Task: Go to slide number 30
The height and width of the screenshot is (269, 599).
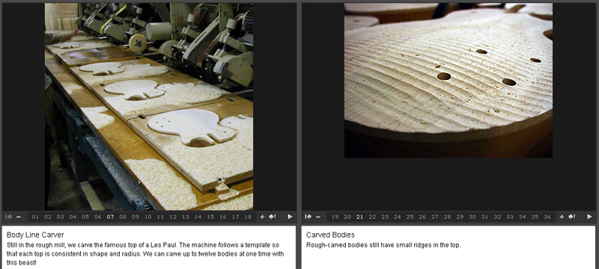Action: [x=472, y=217]
